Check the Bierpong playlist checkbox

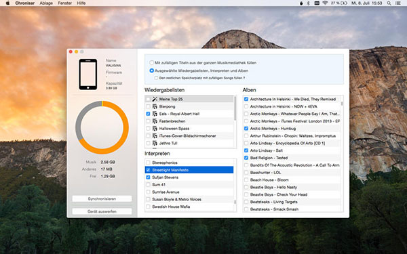[x=148, y=106]
